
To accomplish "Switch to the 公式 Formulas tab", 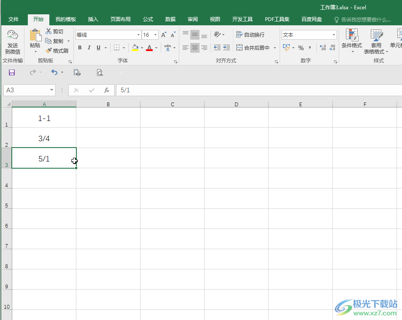I will tap(148, 19).
